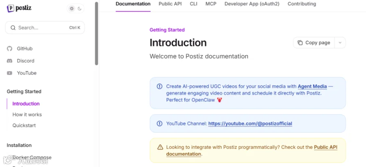Image resolution: width=366 pixels, height=167 pixels.
Task: Click the Postiz logo
Action: (x=19, y=9)
